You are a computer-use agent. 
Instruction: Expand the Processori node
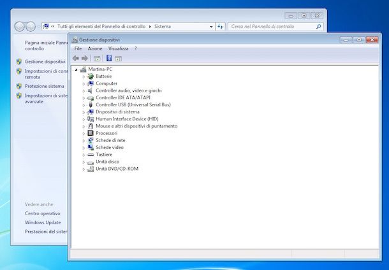84,134
